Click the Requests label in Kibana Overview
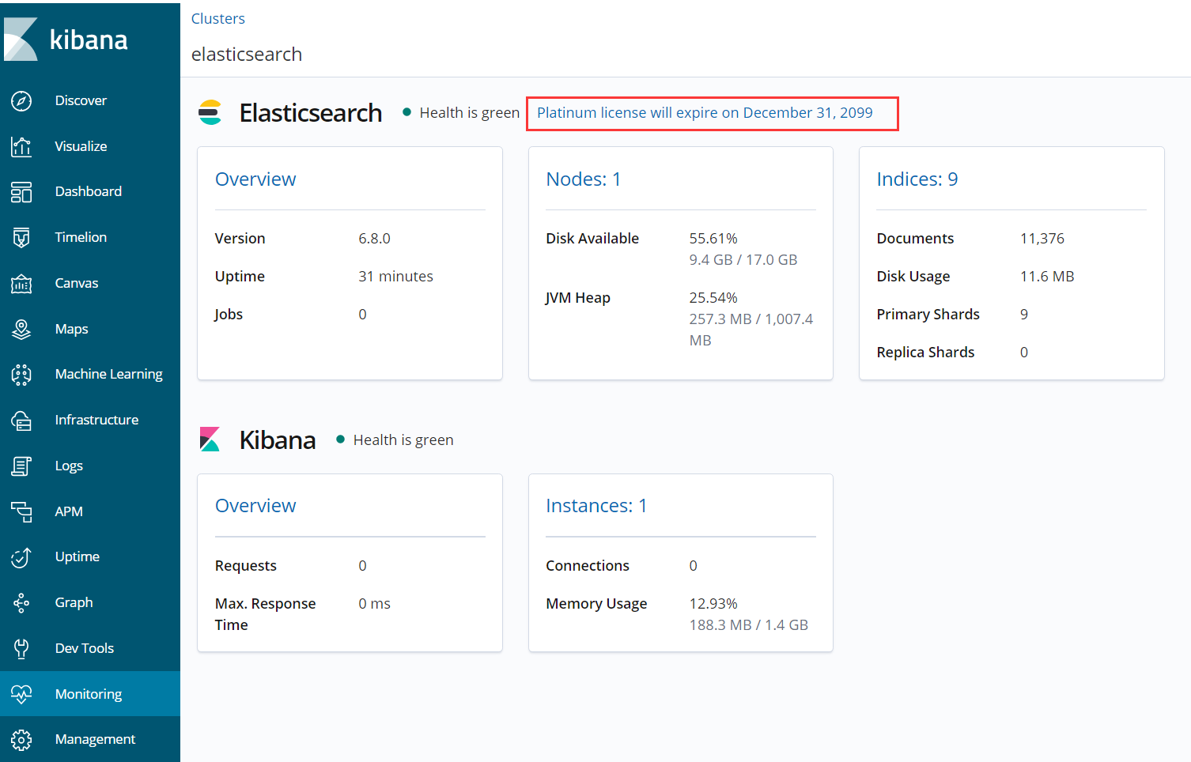1191x762 pixels. tap(246, 565)
